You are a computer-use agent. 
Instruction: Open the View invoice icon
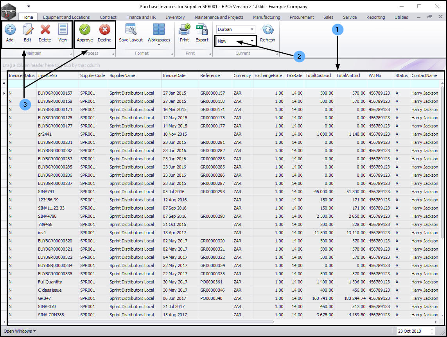pos(63,33)
